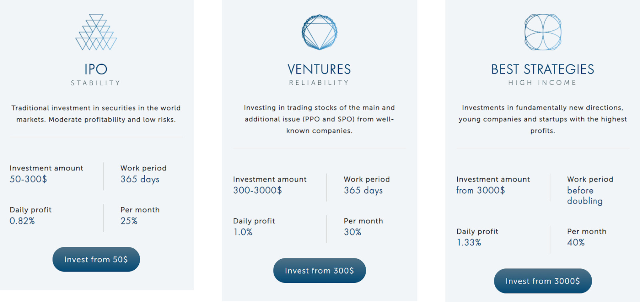
Task: Click the Ventures polygon circle icon
Action: pos(319,32)
